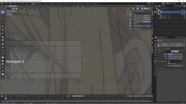Toggle Mirror axis X button
The height and width of the screenshot is (104, 186).
coord(170,54)
